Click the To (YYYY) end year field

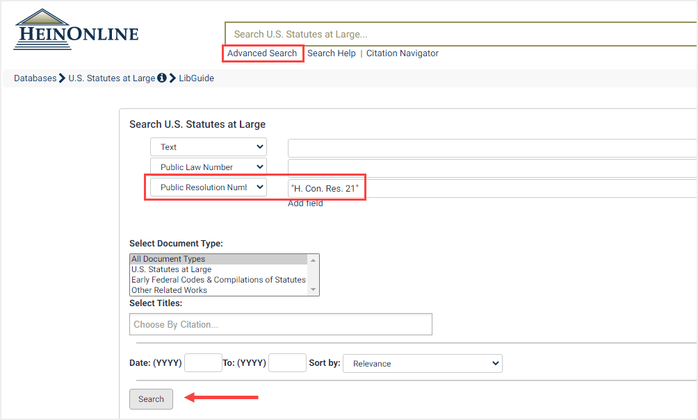click(288, 363)
